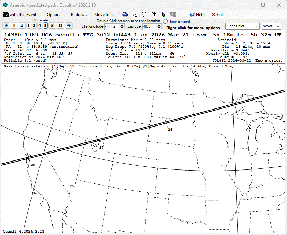287x235 pixels.
Task: Set plot scale to .1
Action: (21, 26)
